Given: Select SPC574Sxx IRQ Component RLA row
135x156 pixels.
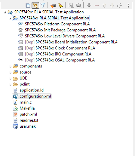Looking at the screenshot, I should [x=55, y=54].
